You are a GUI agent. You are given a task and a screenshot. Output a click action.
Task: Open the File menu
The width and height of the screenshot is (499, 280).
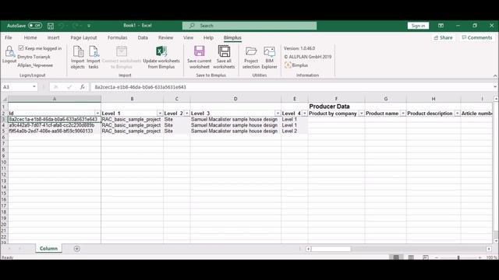click(9, 37)
